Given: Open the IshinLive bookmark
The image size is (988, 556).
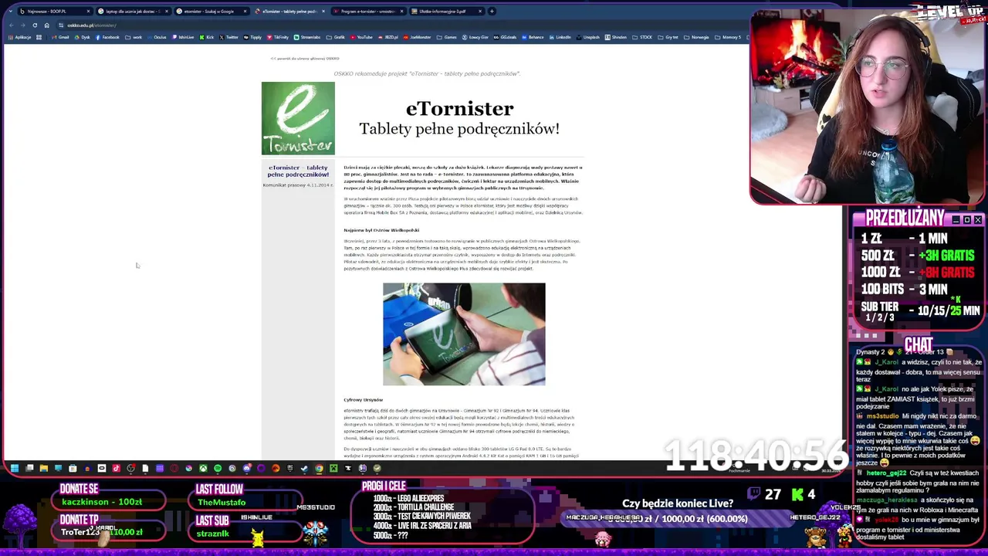Looking at the screenshot, I should coord(183,37).
